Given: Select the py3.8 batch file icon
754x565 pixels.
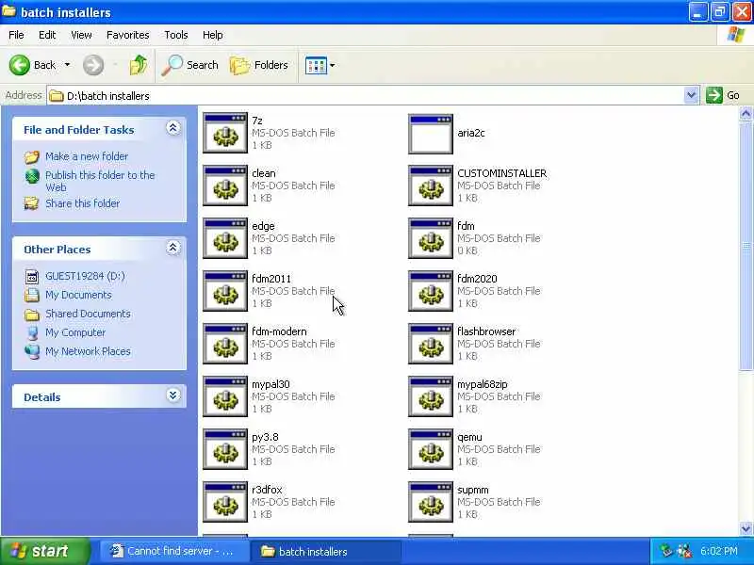Looking at the screenshot, I should pos(225,450).
